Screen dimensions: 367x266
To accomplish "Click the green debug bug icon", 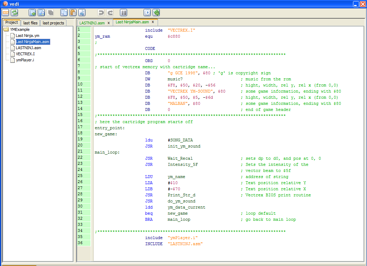I will (156, 13).
